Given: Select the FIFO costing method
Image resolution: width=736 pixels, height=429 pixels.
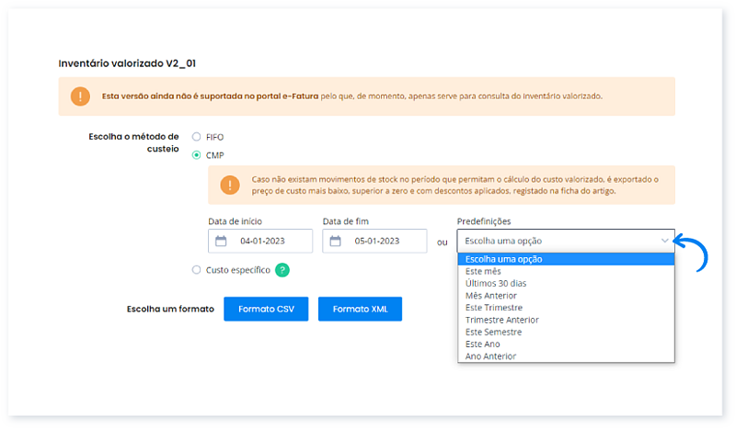Looking at the screenshot, I should (x=196, y=137).
